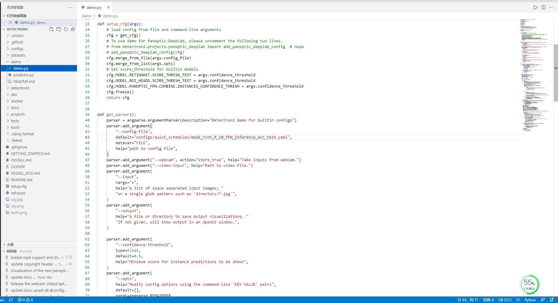Open README.md inside demo folder
The image size is (558, 303).
24,81
